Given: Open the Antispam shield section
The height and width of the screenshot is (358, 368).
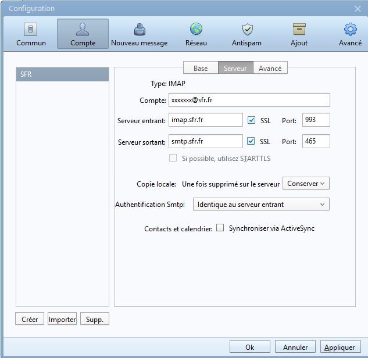Looking at the screenshot, I should (x=247, y=34).
